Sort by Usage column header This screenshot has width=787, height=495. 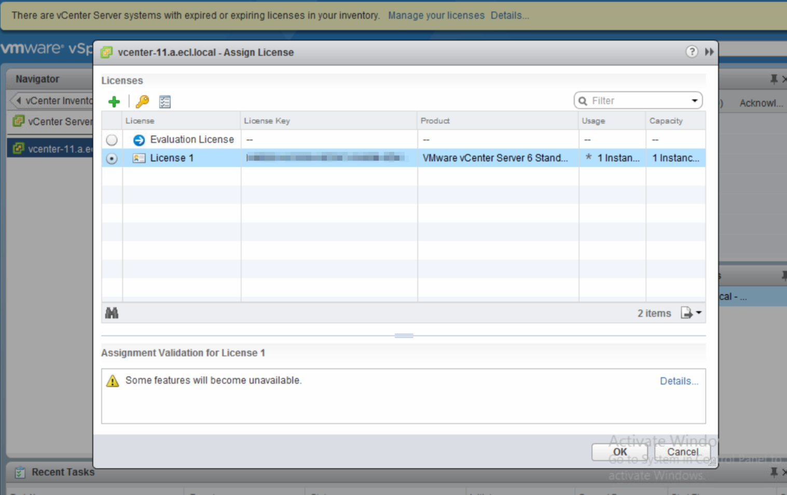click(613, 121)
